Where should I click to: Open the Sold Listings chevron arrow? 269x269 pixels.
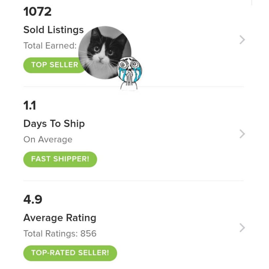tap(242, 40)
